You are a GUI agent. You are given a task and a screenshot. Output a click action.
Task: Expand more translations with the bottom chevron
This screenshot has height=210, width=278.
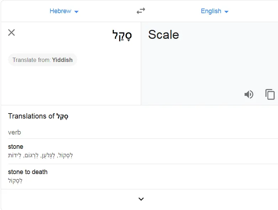[141, 199]
